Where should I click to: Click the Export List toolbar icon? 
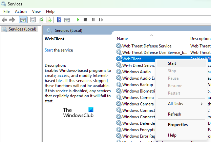click(49, 20)
